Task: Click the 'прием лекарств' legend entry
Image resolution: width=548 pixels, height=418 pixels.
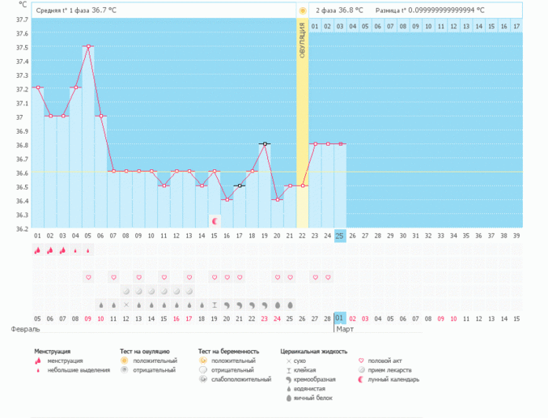Action: coord(390,370)
